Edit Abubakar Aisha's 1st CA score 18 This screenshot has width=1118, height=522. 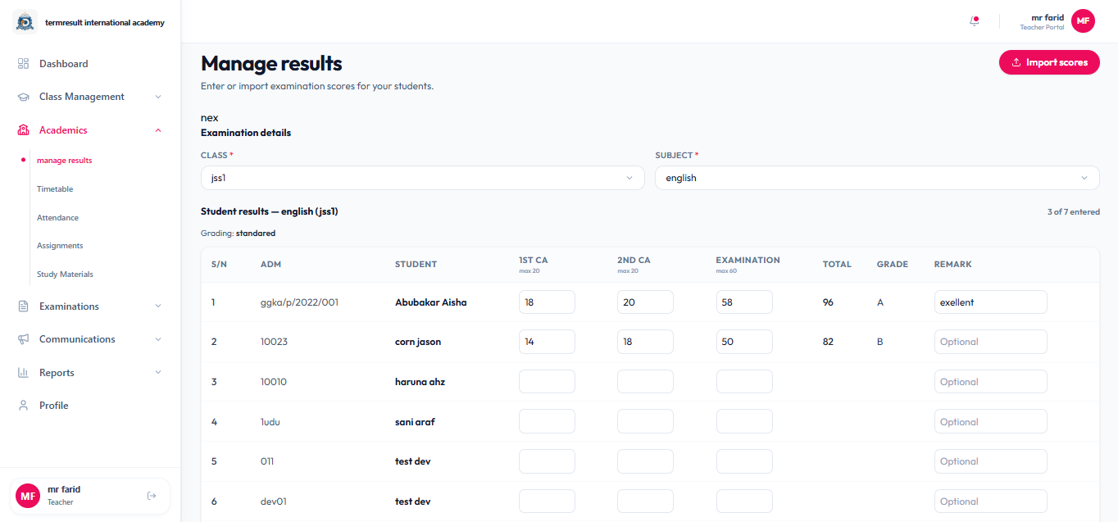click(x=547, y=302)
